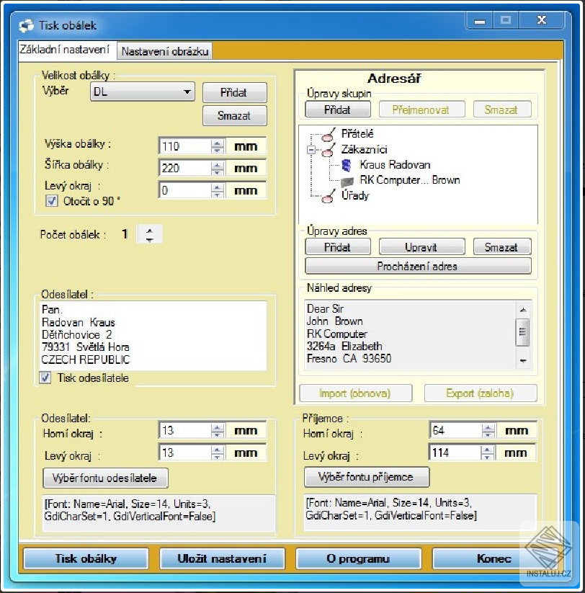The height and width of the screenshot is (593, 585).
Task: Minimize the Tisk obálek window
Action: [x=480, y=21]
